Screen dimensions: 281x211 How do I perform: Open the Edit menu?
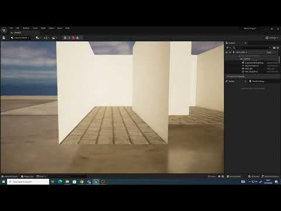pos(18,28)
